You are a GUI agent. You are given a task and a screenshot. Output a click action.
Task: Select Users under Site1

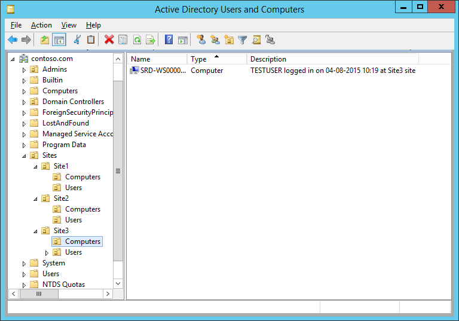pyautogui.click(x=74, y=188)
